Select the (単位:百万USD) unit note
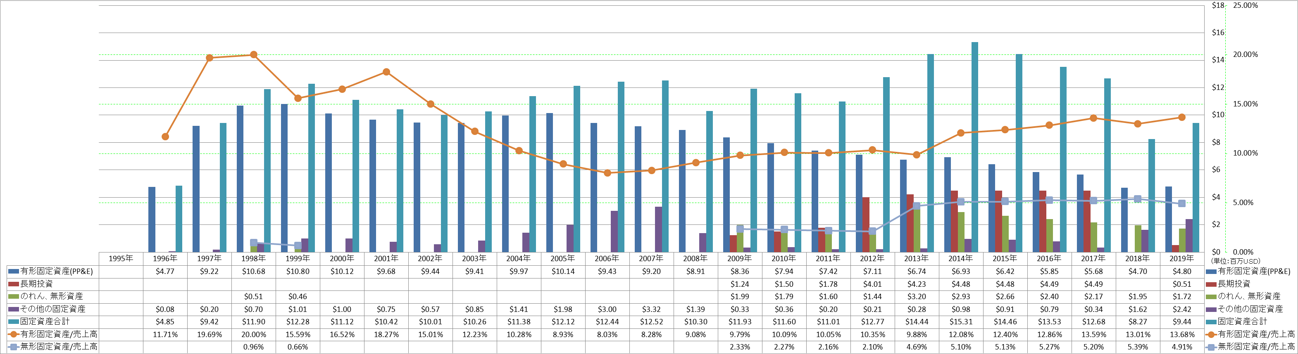Viewport: 1298px width, 354px height. tap(1235, 262)
